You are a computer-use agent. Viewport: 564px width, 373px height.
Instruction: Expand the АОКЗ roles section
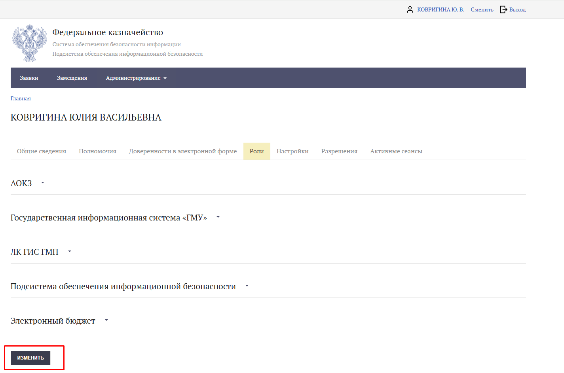43,183
